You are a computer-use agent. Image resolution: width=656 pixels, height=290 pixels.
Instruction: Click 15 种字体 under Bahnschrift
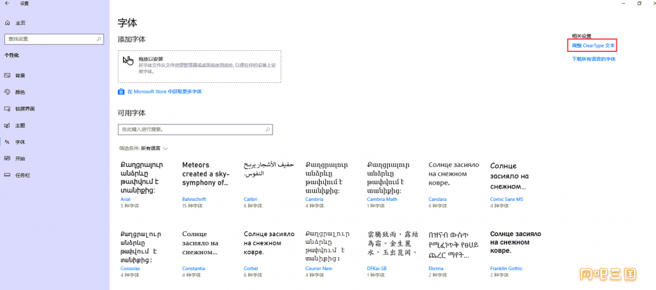coord(192,206)
